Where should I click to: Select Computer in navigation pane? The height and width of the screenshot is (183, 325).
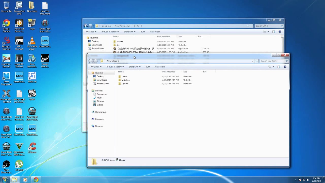(x=100, y=119)
